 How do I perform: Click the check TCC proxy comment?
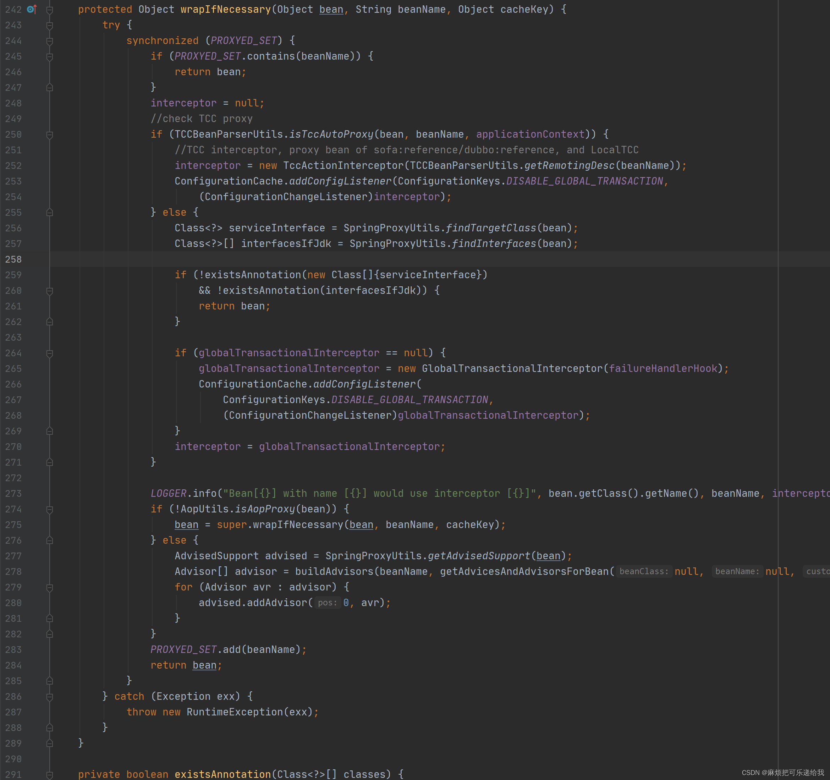pos(202,119)
